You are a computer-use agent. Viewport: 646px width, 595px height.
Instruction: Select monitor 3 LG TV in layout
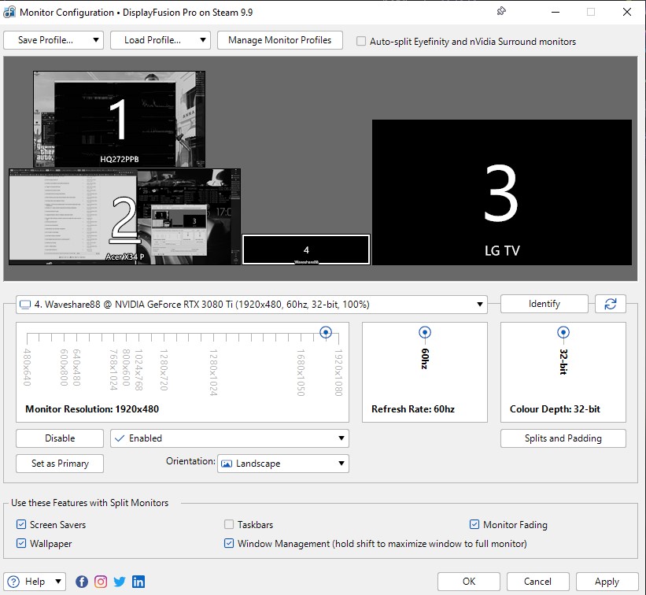click(x=501, y=192)
